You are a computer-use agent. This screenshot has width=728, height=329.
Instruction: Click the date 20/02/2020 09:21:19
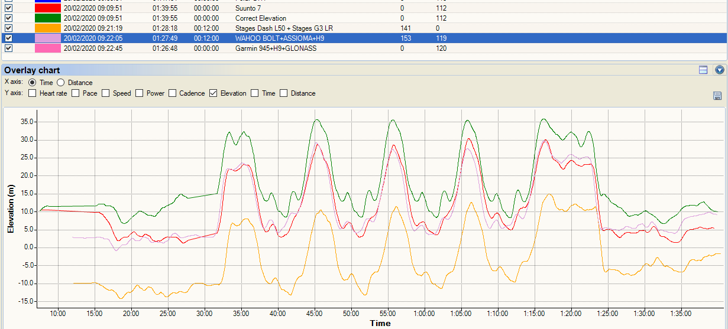click(93, 28)
